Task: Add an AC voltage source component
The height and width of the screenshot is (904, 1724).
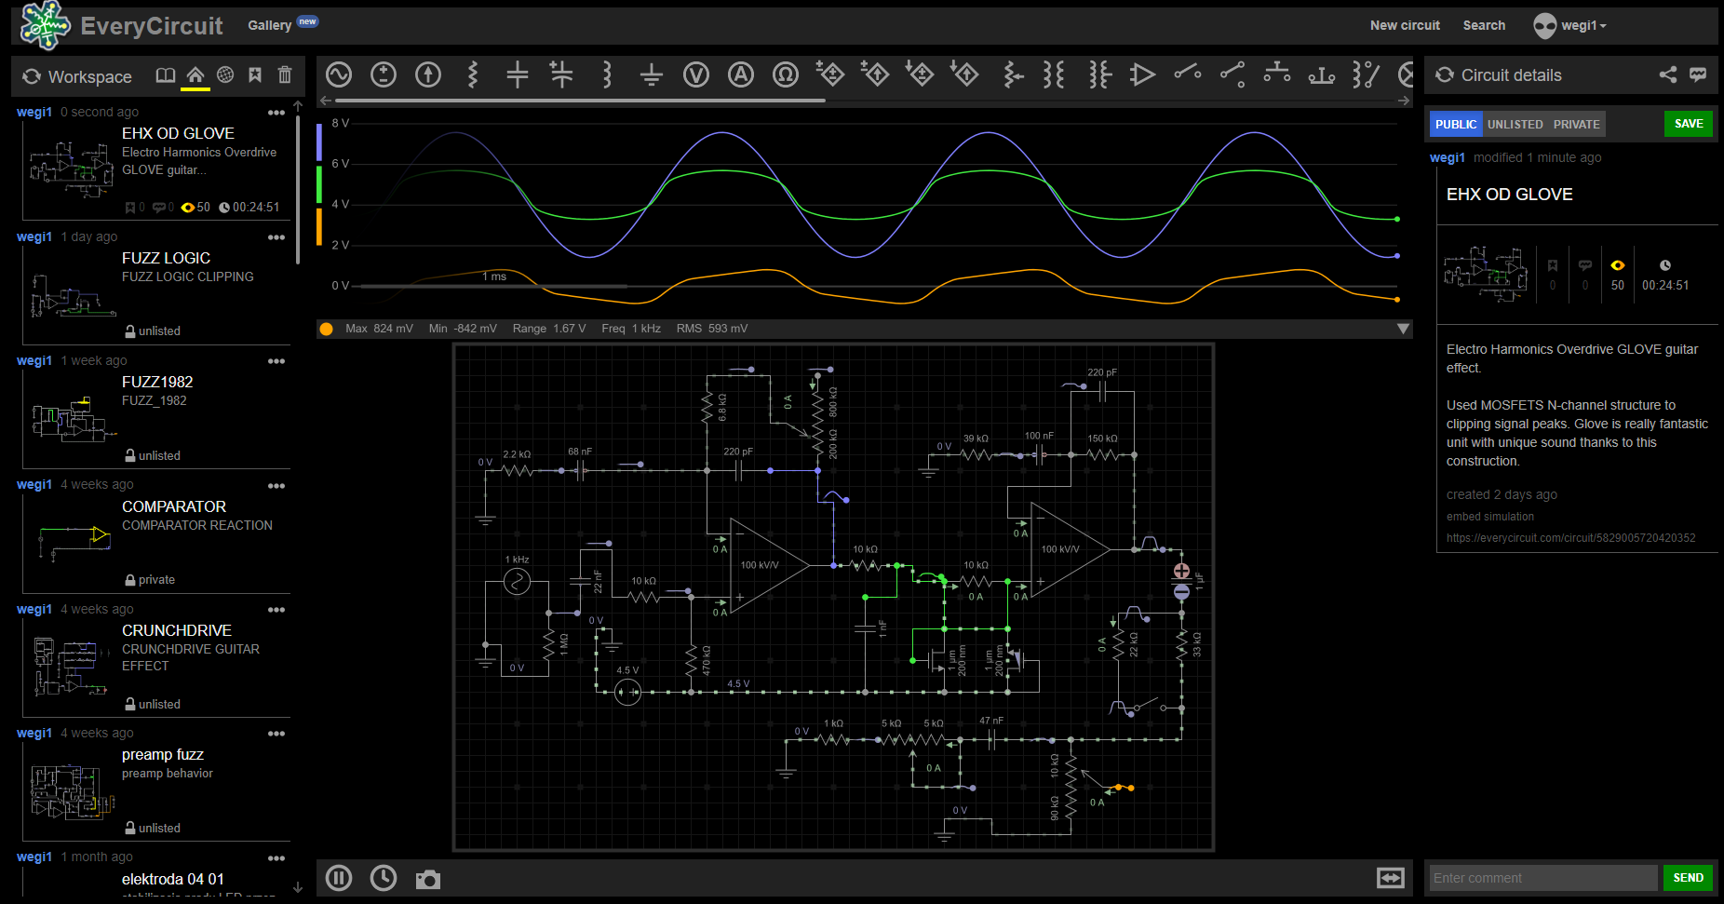Action: [339, 74]
